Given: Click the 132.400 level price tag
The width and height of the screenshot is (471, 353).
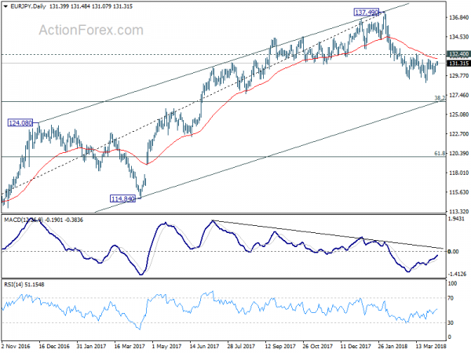Looking at the screenshot, I should pos(458,54).
